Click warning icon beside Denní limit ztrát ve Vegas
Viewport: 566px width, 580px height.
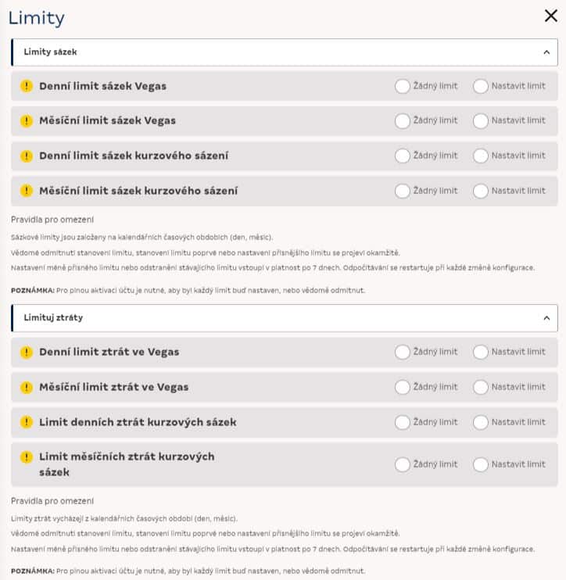click(27, 352)
